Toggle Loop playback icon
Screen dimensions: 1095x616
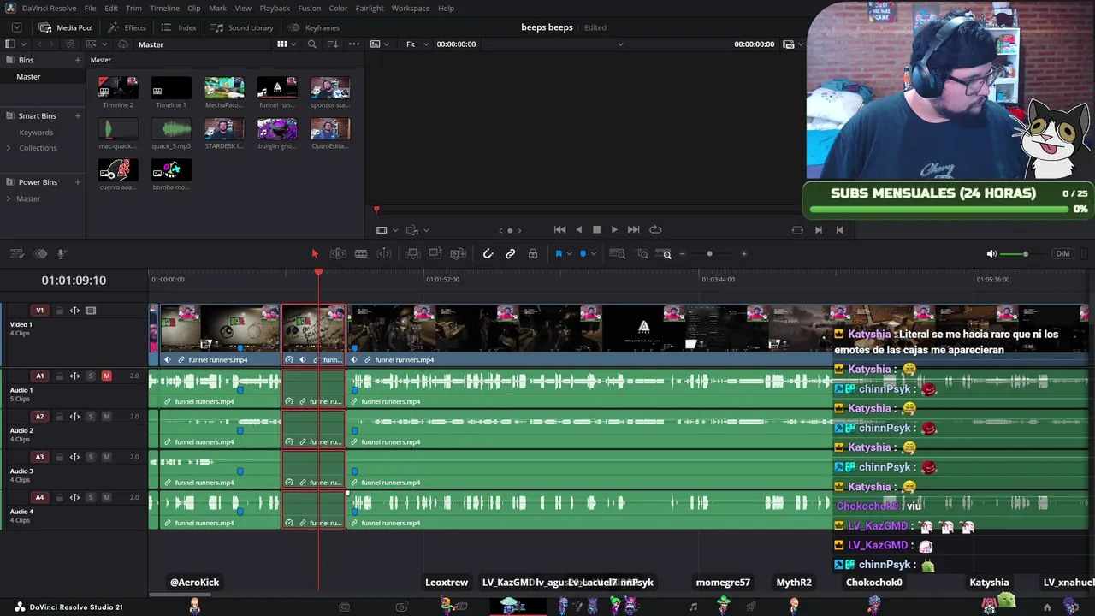pyautogui.click(x=655, y=229)
